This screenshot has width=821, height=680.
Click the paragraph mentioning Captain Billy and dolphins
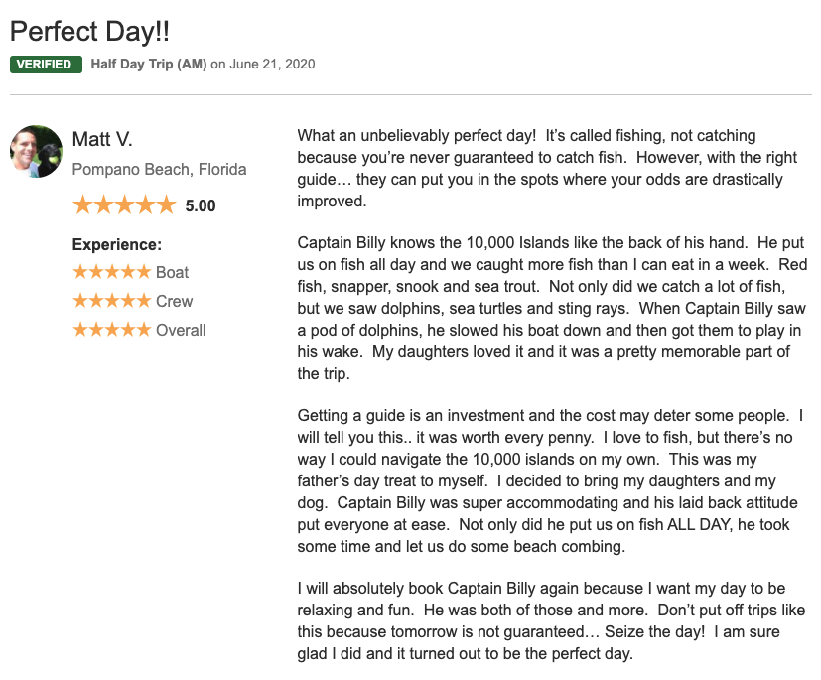coord(552,309)
